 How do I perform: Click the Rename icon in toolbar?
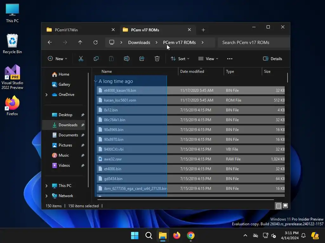[x=126, y=59]
